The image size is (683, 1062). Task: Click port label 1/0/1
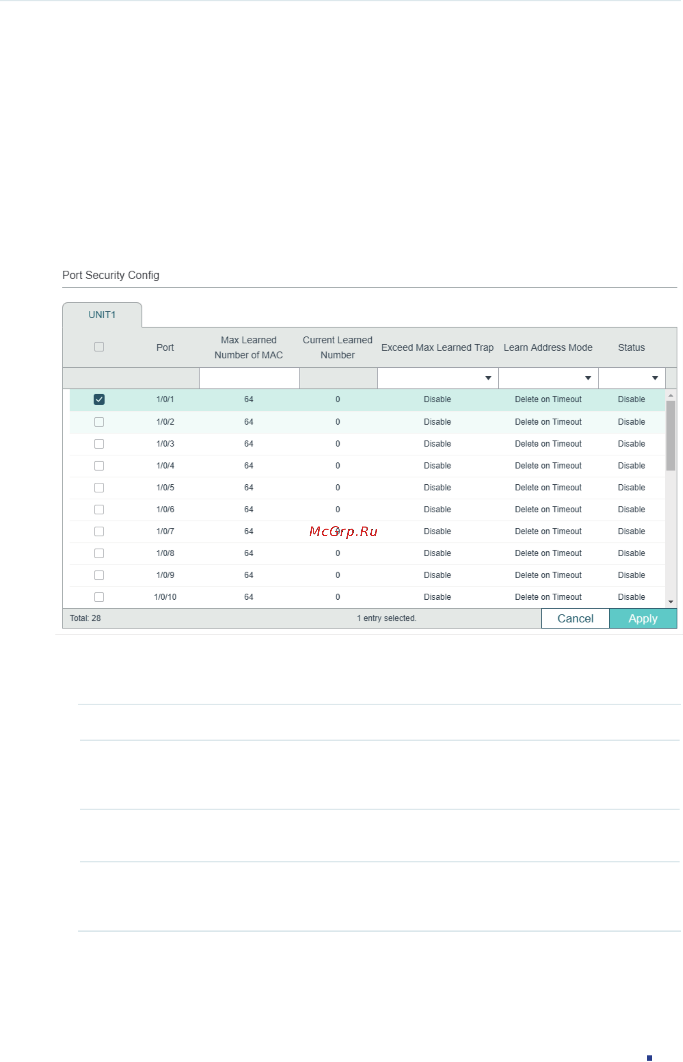point(165,399)
